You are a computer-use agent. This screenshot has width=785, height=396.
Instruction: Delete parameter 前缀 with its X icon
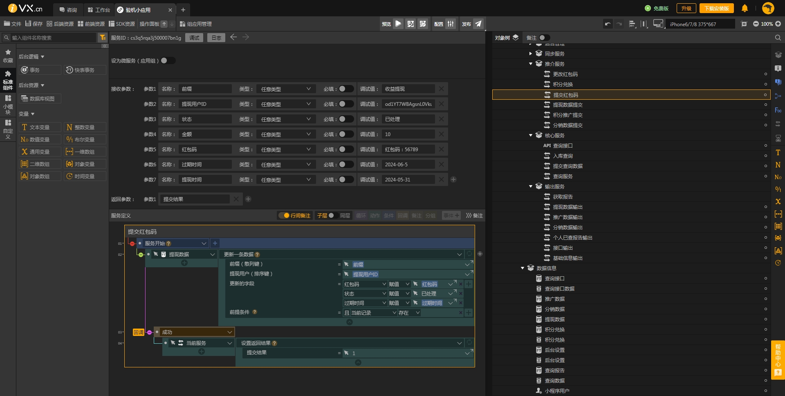click(x=442, y=89)
